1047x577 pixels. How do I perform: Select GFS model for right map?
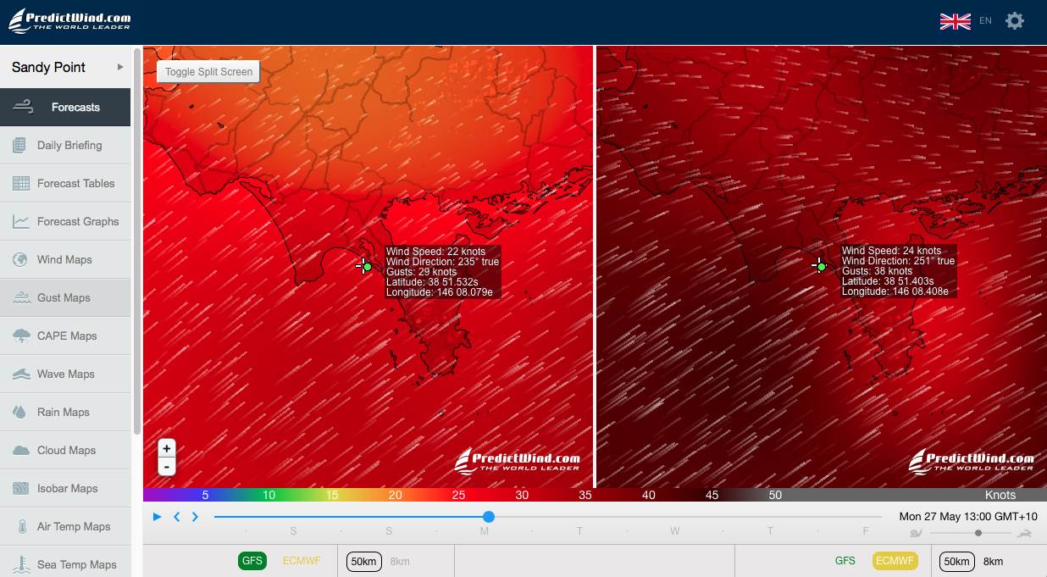click(x=845, y=561)
